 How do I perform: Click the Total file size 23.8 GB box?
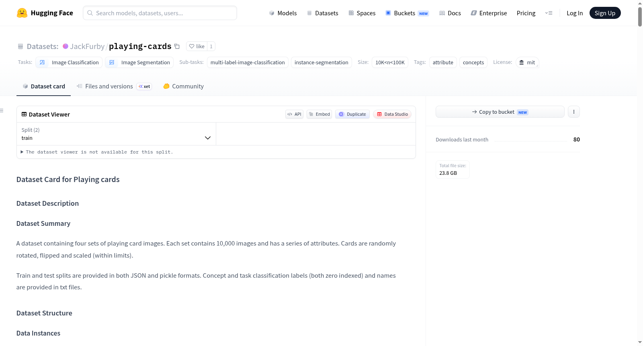(453, 170)
